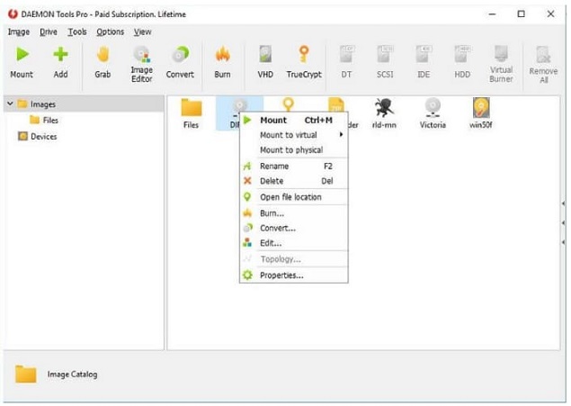Open the Drive menu
Viewport: 571px width, 406px height.
(49, 32)
